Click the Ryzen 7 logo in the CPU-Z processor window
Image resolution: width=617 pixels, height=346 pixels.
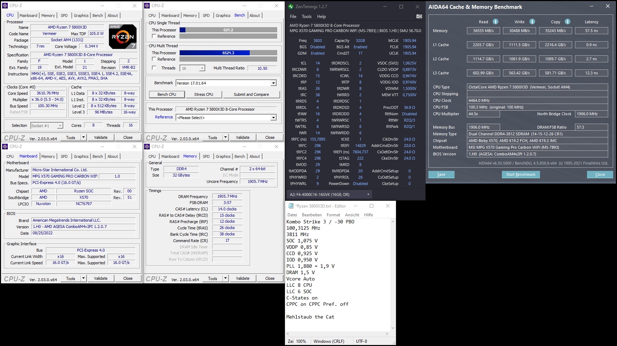tap(123, 36)
